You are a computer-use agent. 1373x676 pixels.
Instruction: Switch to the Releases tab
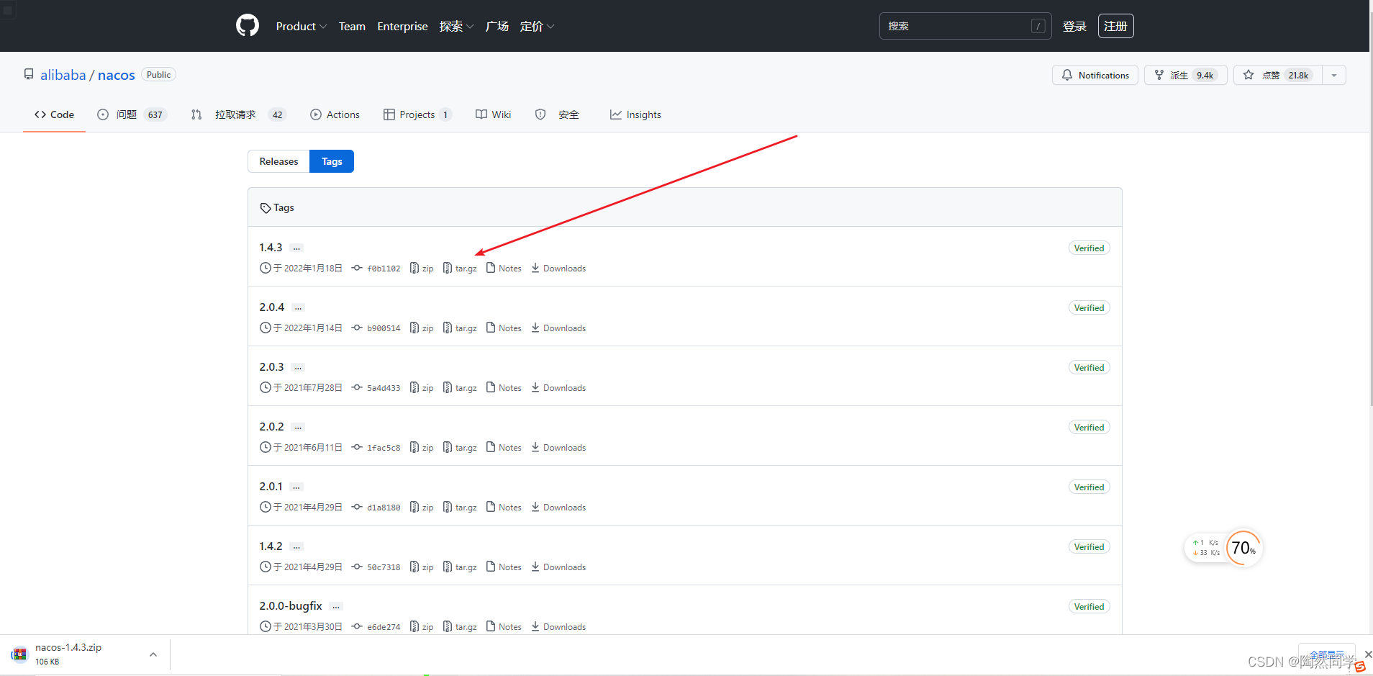click(x=278, y=161)
